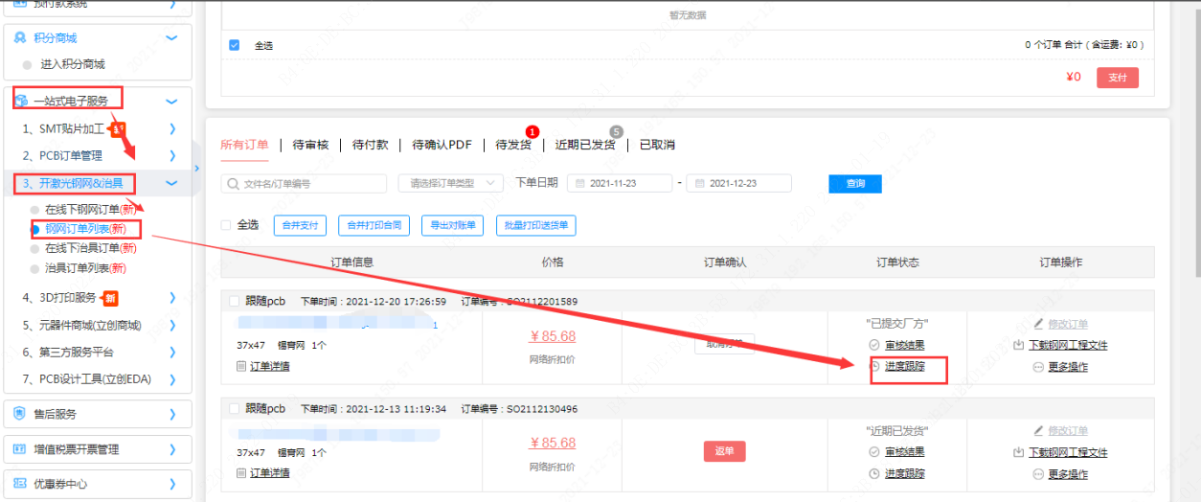
Task: Click the download icon beside 下载钢网工程文件 for order SO2112130496
Action: [1018, 452]
